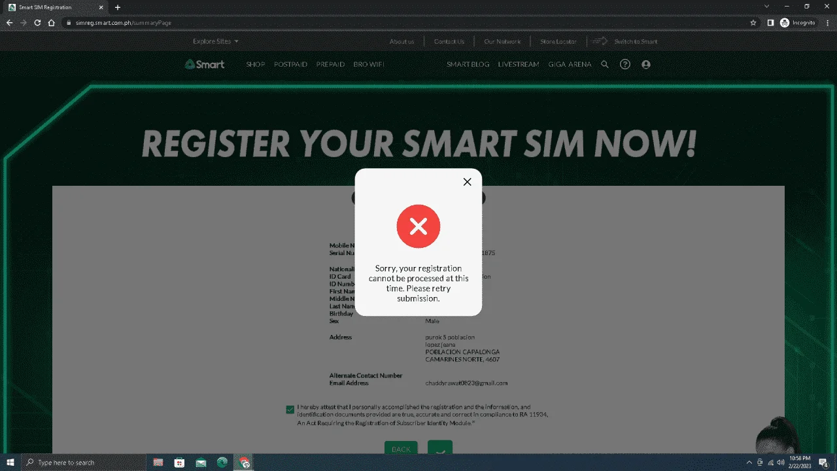Screen dimensions: 837x471
Task: Open the Chrome three-dot menu
Action: click(x=828, y=22)
